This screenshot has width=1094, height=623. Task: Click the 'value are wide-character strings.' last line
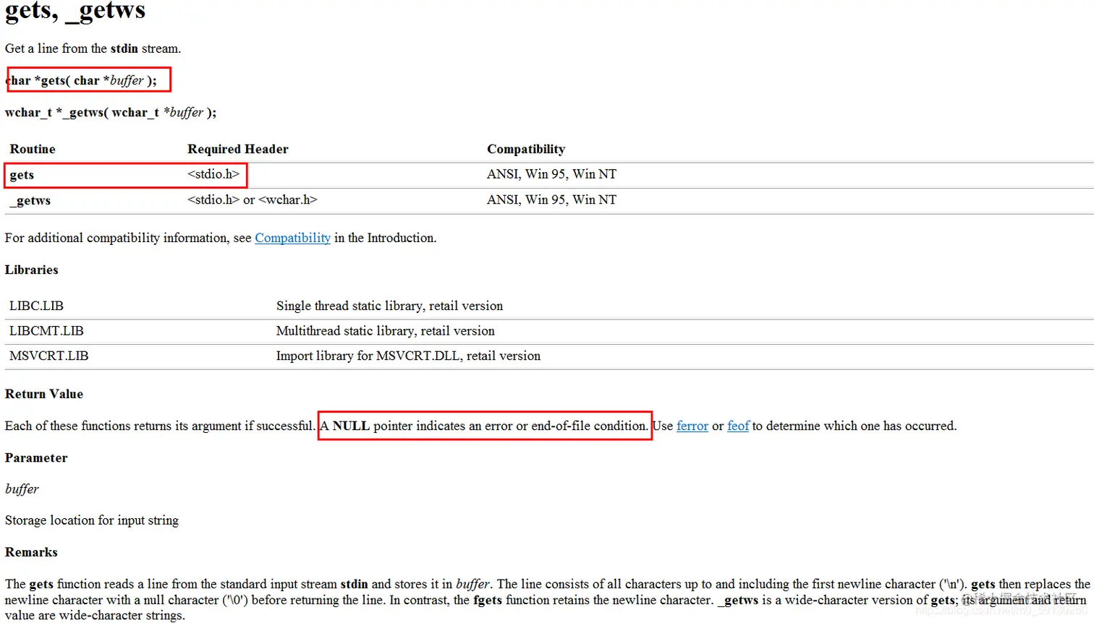coord(95,616)
